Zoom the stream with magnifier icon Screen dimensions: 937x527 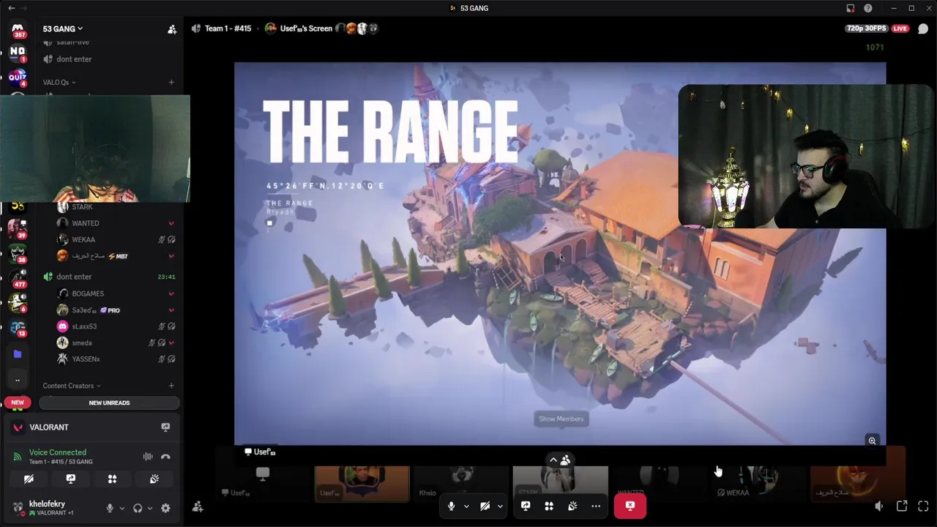872,441
